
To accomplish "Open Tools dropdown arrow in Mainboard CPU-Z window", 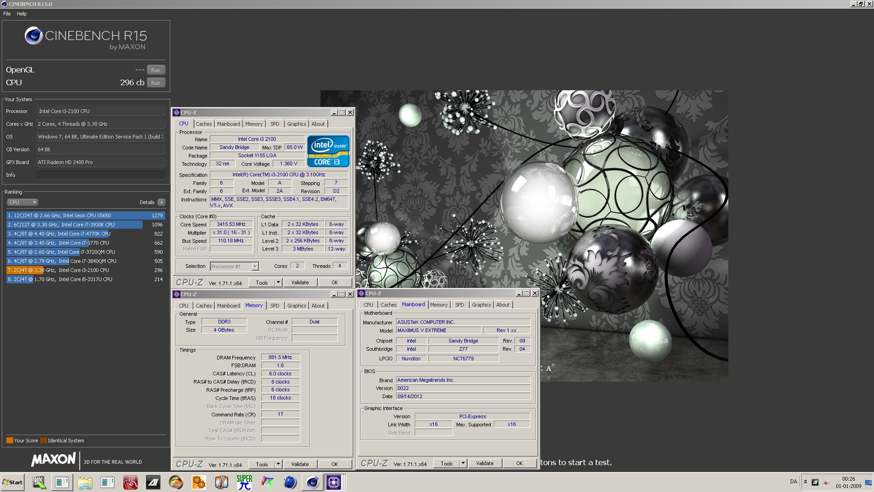I will (463, 463).
